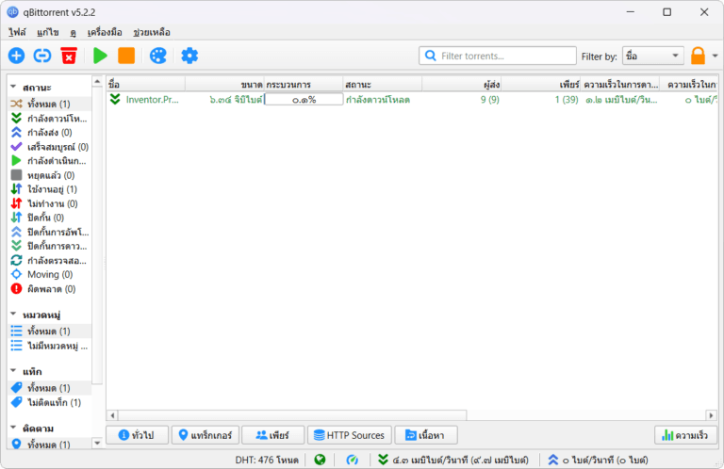Select the running status filter with green play icon
Viewport: 724px width, 469px height.
click(x=49, y=161)
